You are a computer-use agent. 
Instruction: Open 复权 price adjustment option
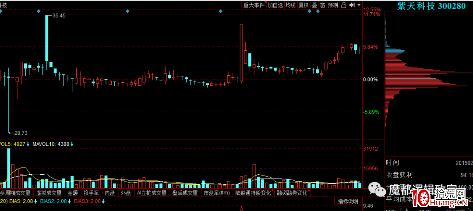[x=304, y=5]
